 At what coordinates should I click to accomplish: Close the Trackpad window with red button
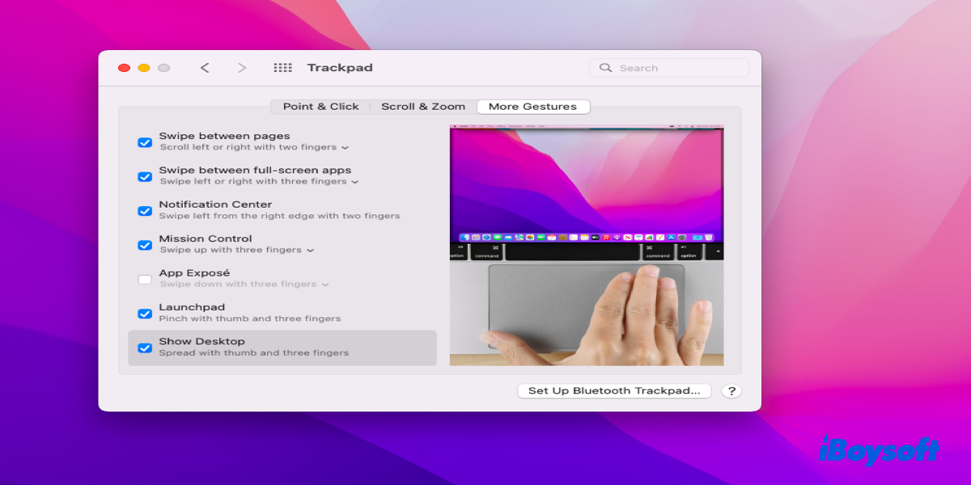[x=124, y=68]
